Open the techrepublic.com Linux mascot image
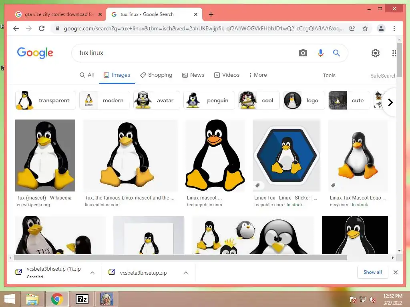This screenshot has width=410, height=307. (x=215, y=155)
